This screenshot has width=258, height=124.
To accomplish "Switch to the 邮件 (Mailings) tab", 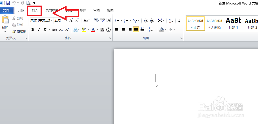I will [83, 10].
